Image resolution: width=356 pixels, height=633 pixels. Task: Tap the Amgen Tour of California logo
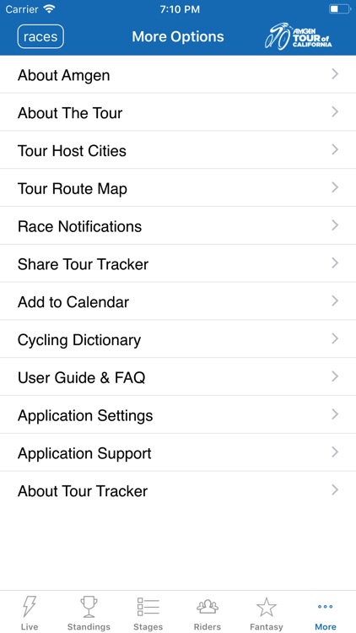299,36
